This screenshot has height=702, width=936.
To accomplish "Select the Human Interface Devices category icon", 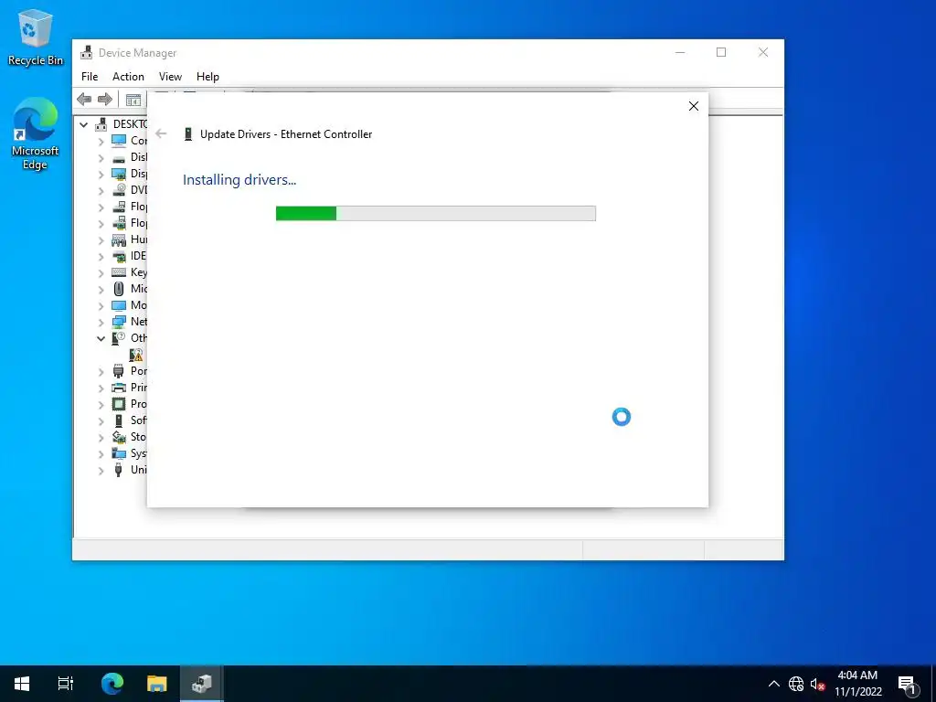I will pos(119,240).
